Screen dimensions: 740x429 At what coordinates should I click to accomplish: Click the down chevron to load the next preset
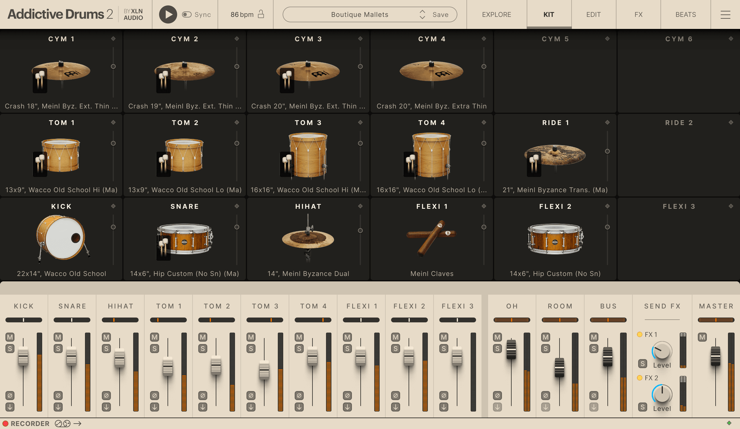(x=422, y=17)
